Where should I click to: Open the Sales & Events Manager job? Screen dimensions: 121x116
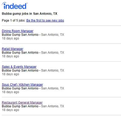tap(19, 67)
